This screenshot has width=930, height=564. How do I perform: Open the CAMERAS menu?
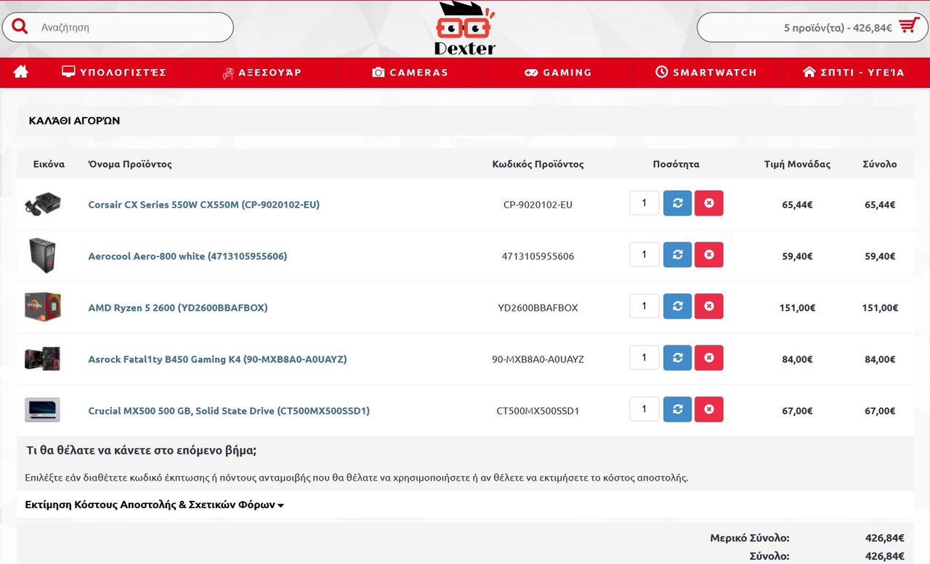(410, 73)
